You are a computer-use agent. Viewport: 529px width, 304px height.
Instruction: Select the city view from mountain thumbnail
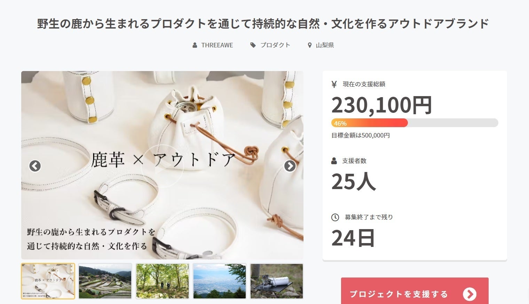point(220,281)
